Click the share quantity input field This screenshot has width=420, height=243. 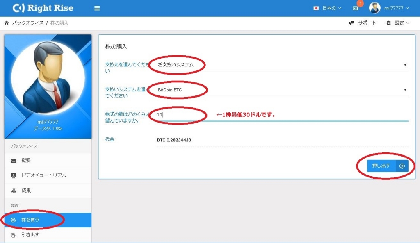(x=282, y=115)
